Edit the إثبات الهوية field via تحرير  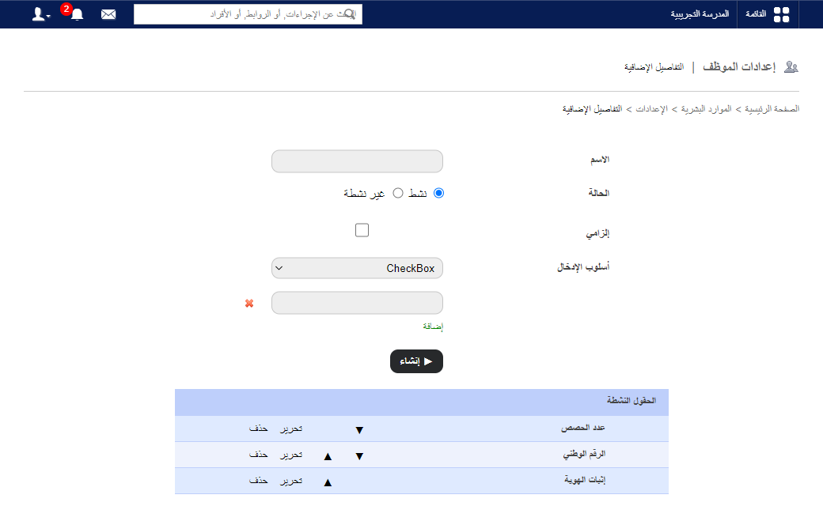pos(291,481)
